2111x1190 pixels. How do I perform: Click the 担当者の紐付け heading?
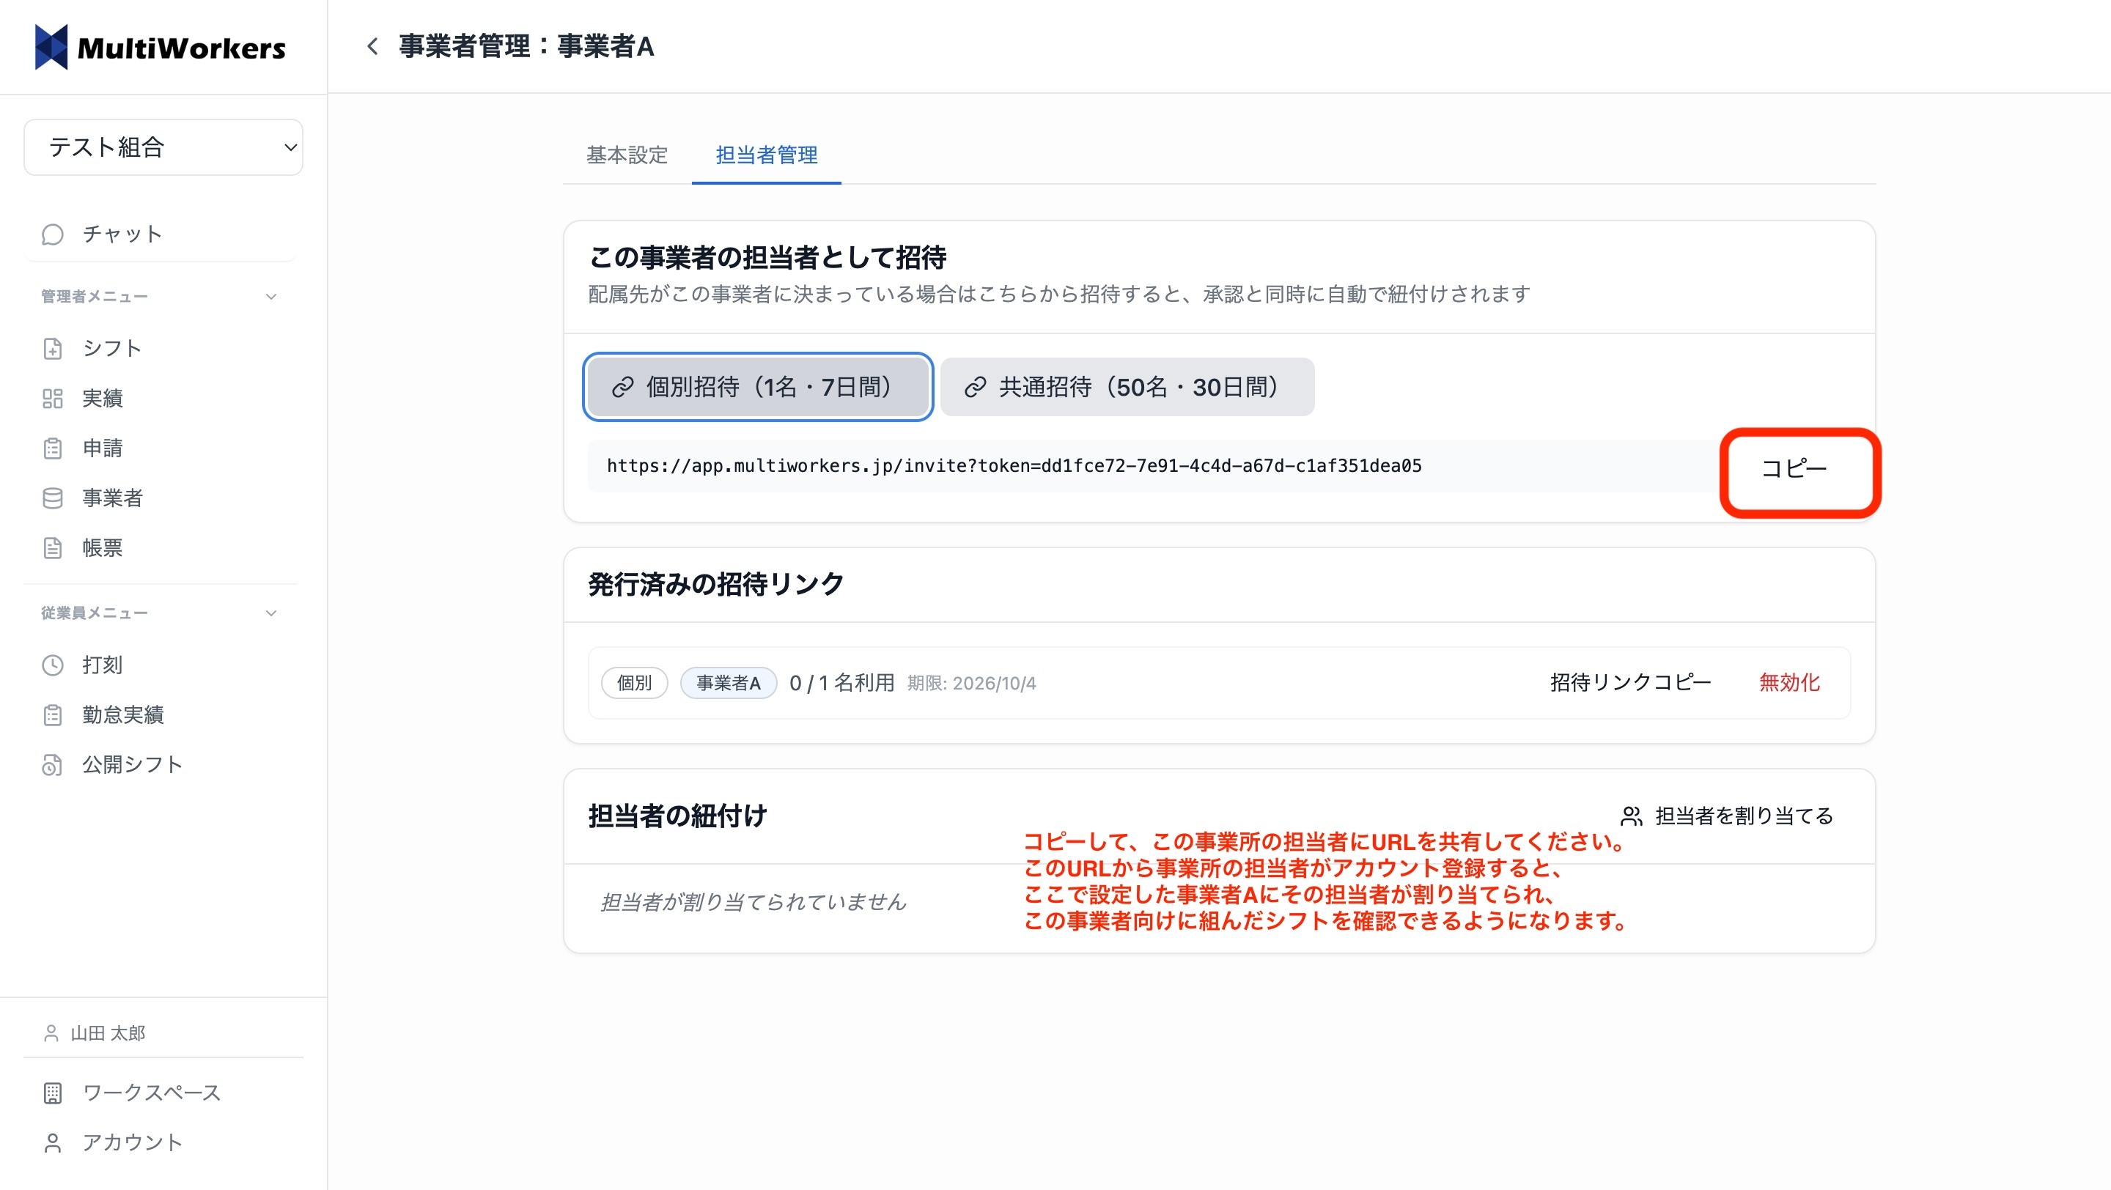tap(677, 816)
